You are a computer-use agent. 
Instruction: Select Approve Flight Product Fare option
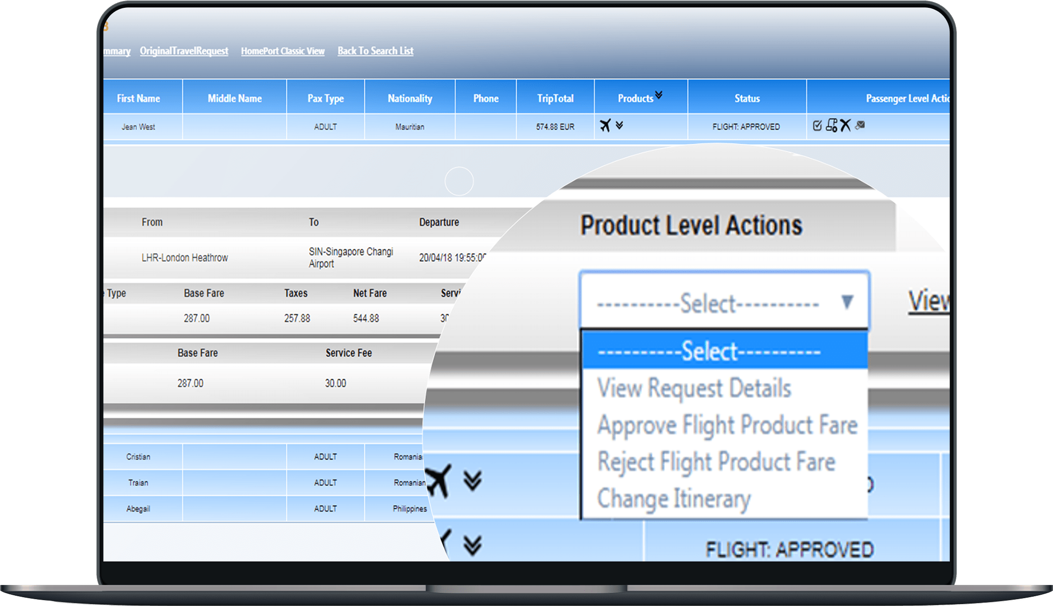pos(727,425)
